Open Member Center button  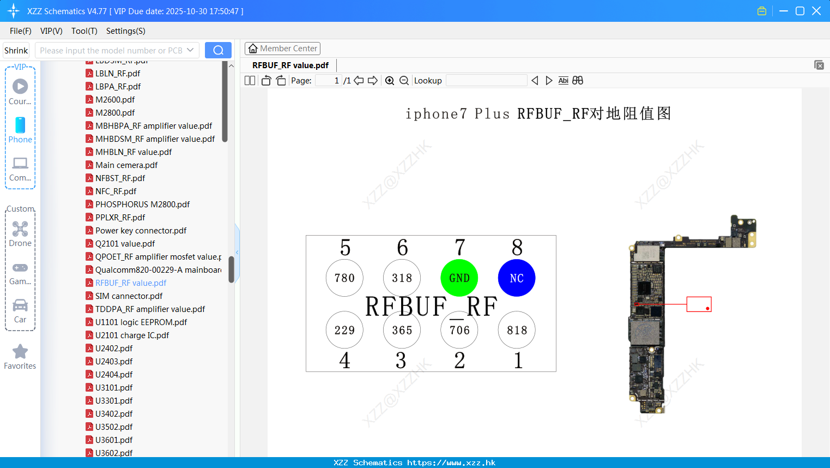[x=282, y=49]
